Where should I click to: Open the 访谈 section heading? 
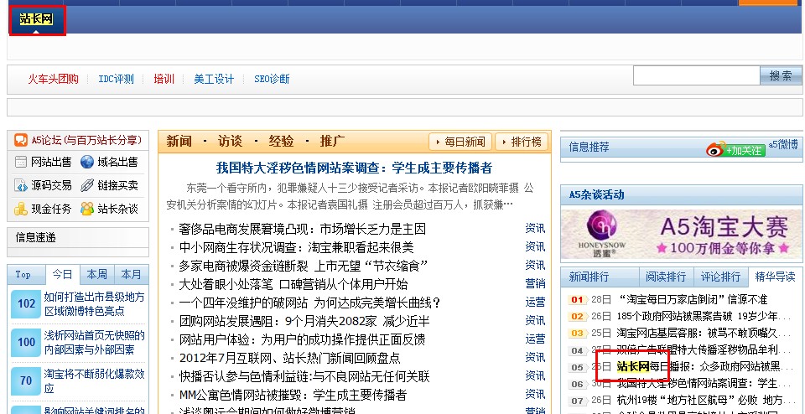pos(230,141)
